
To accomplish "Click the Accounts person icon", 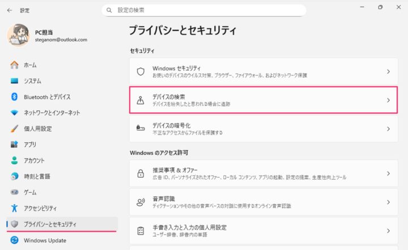I will tap(15, 160).
